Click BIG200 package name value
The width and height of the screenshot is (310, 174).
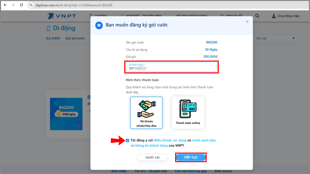click(212, 43)
